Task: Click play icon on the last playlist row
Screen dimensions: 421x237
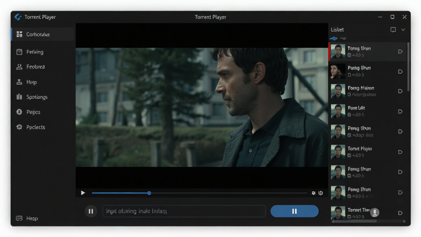Action: pos(400,213)
